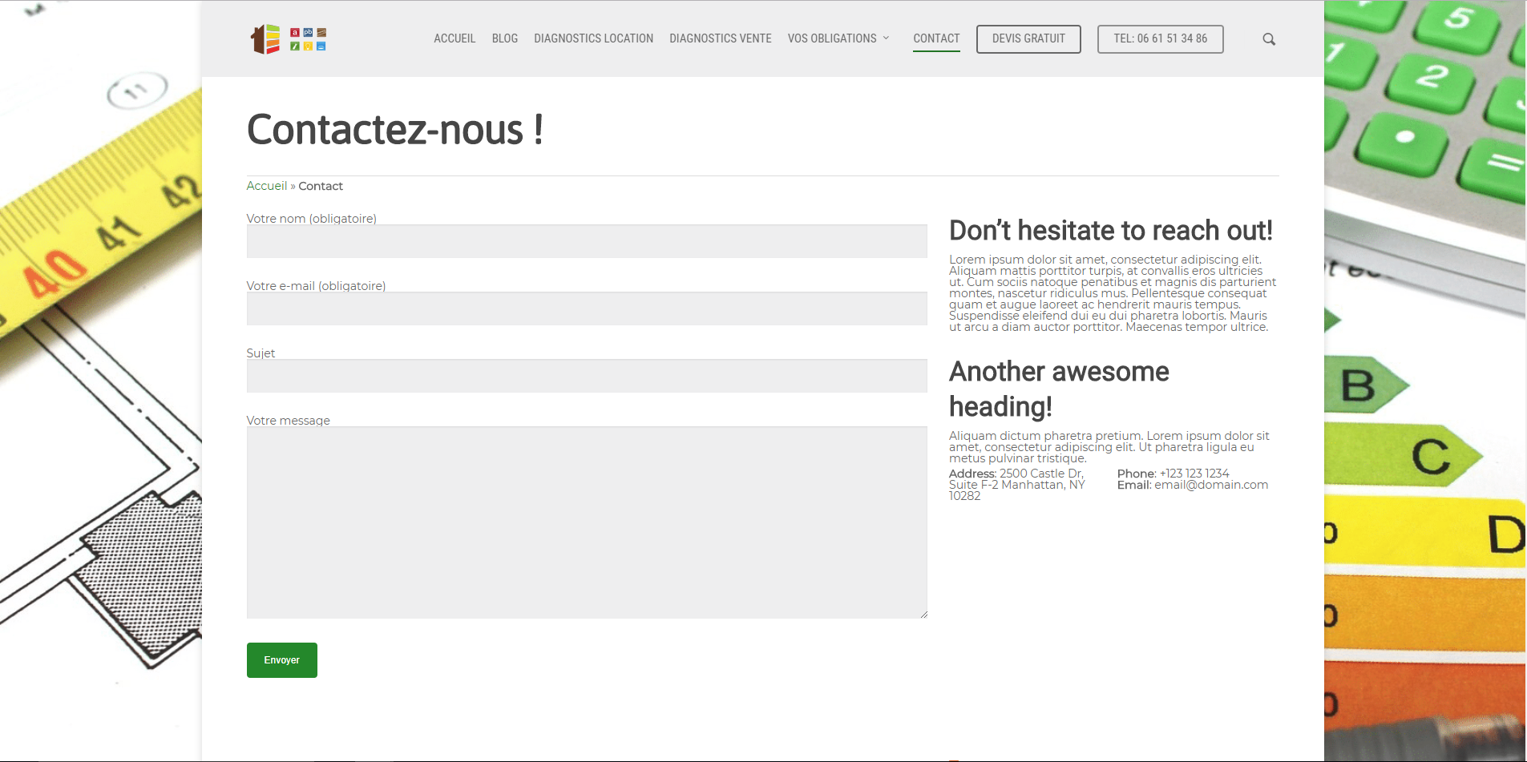Click the house logo in the header

click(x=287, y=39)
